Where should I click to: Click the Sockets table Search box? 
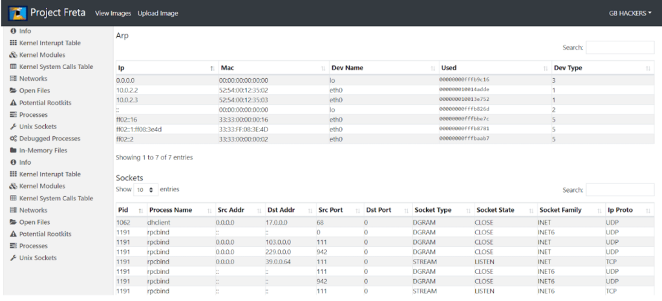pos(619,190)
